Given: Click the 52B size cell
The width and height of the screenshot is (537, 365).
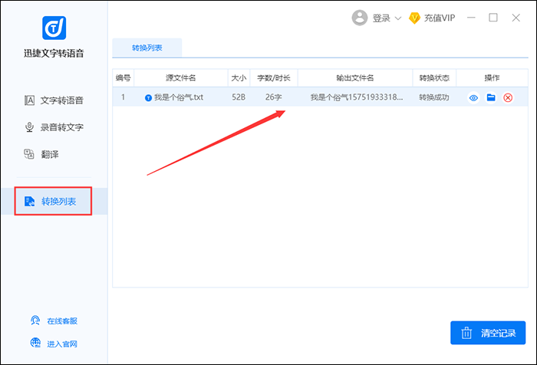Looking at the screenshot, I should point(239,97).
